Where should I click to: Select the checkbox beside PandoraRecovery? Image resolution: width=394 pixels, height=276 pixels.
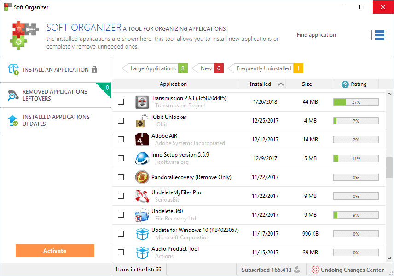[x=121, y=177]
